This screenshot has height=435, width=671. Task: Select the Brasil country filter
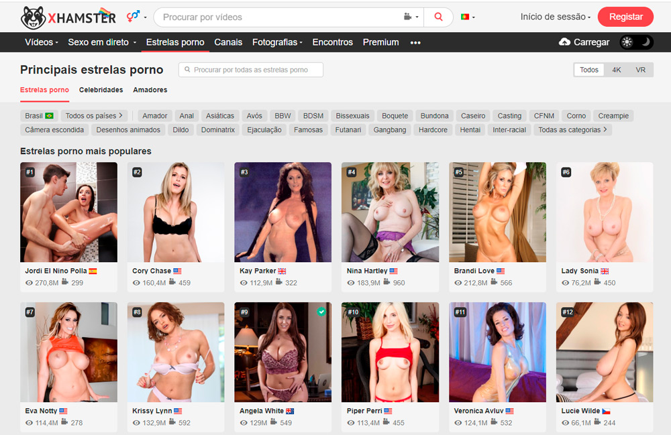[x=39, y=116]
